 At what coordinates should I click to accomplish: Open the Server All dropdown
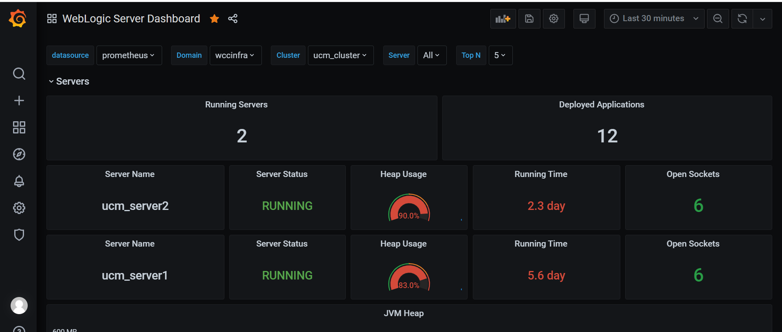432,55
